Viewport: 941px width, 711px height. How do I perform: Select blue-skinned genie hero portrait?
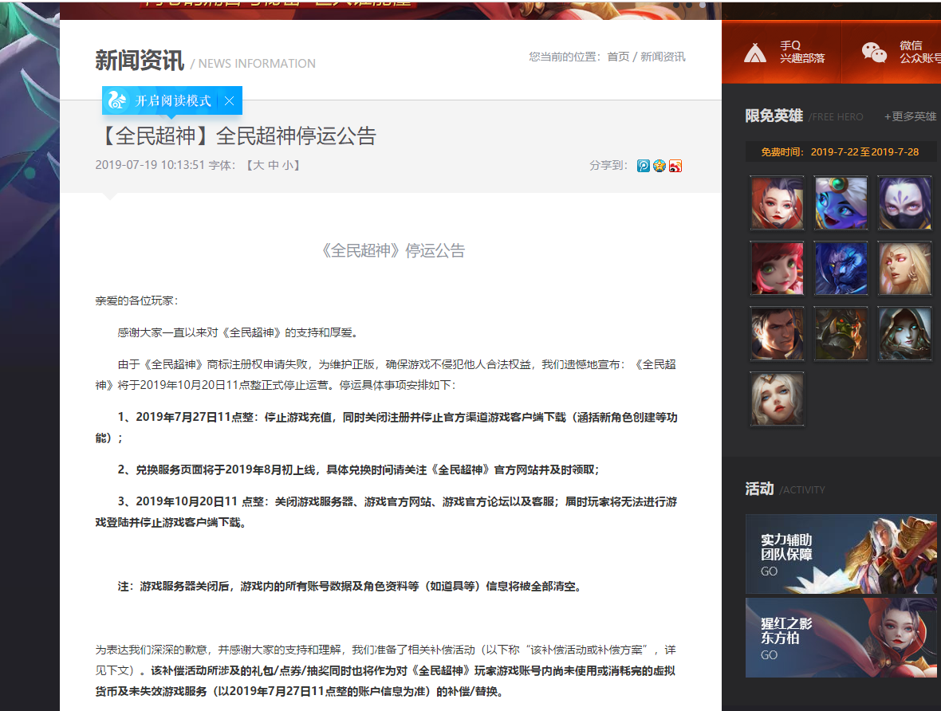point(841,202)
